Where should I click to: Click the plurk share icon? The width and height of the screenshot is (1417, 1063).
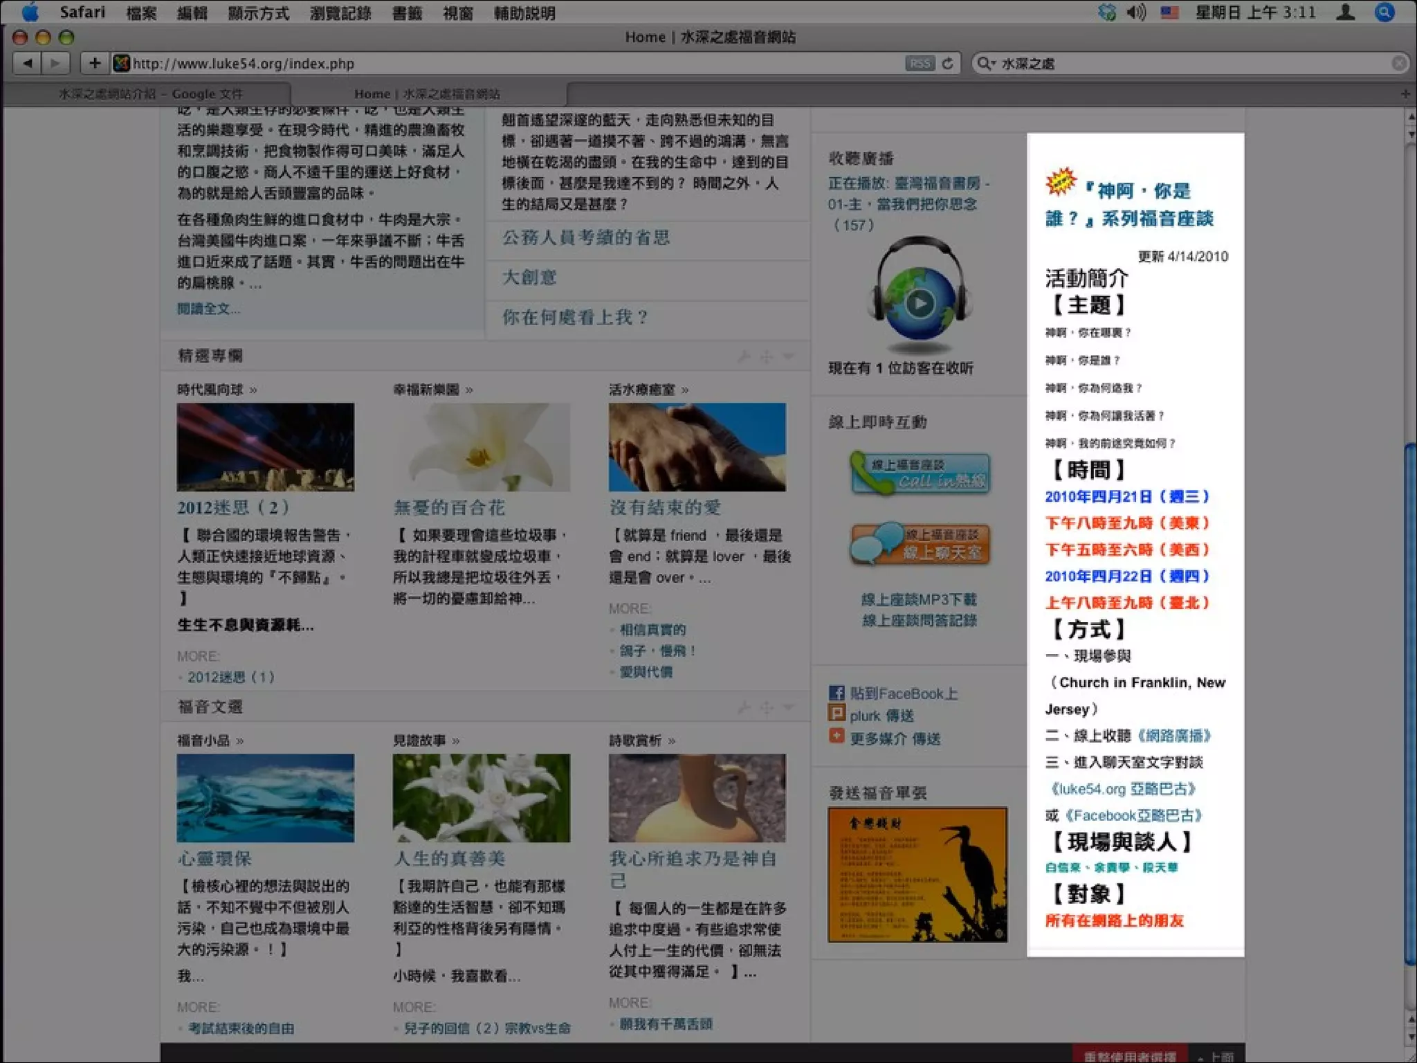837,714
